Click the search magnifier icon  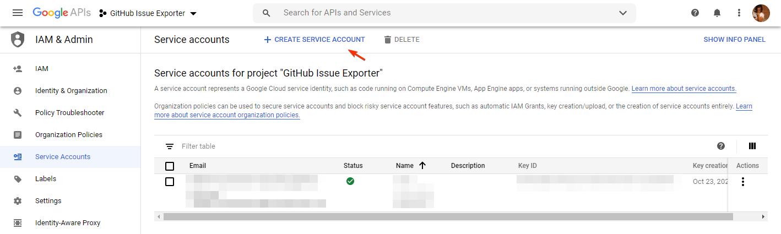pos(267,13)
